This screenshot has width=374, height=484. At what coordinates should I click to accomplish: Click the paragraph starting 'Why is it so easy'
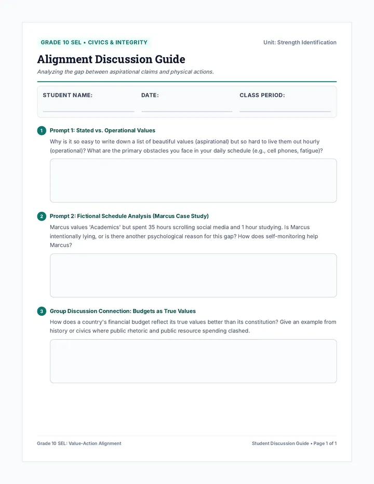point(186,146)
